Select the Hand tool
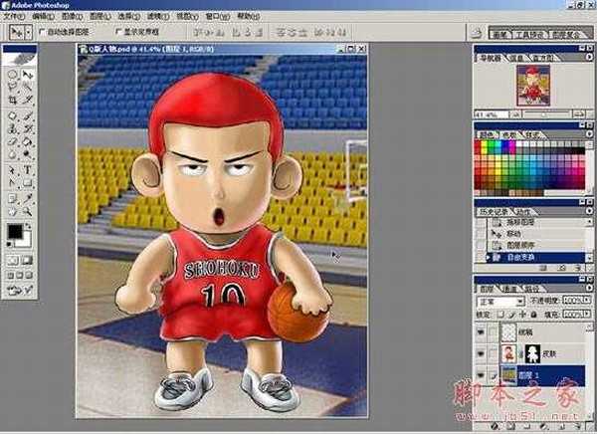 coord(11,211)
